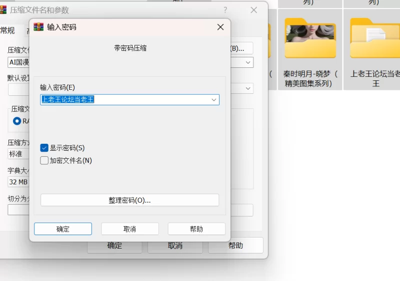
Task: Click 确定 in 压缩文件名和参数 window
Action: point(114,246)
